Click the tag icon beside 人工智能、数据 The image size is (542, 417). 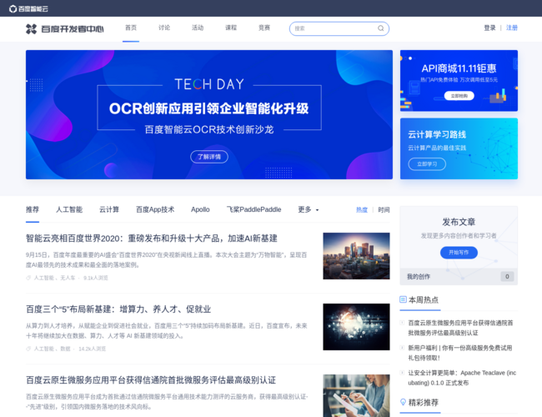pos(28,349)
